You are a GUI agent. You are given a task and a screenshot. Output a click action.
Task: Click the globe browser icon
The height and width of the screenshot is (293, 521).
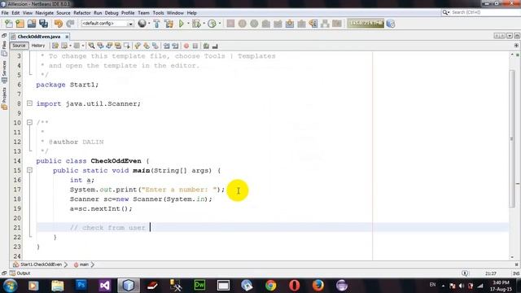click(x=142, y=24)
